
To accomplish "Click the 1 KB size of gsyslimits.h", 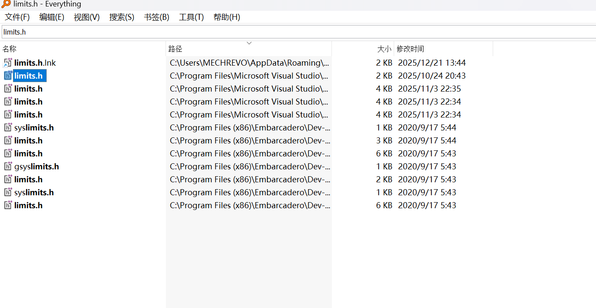I will (x=384, y=166).
